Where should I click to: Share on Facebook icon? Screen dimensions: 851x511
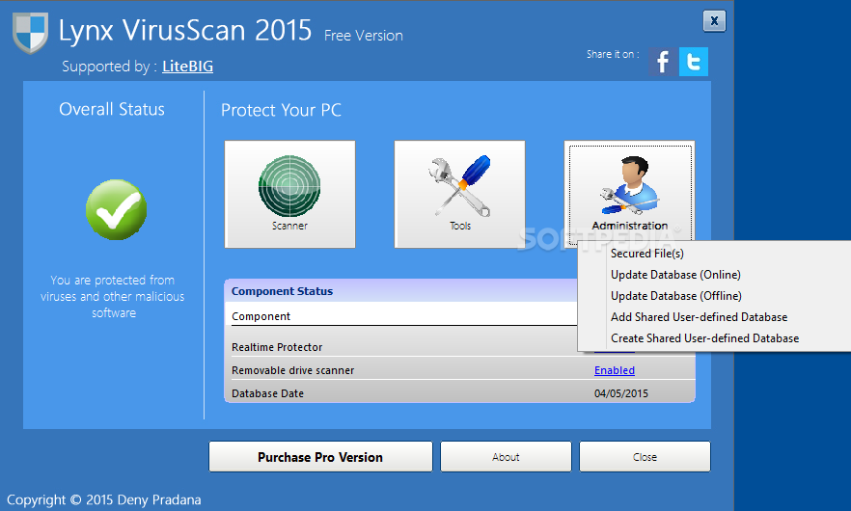(663, 62)
